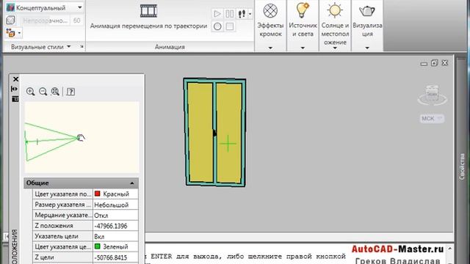Image resolution: width=470 pixels, height=264 pixels.
Task: Toggle Мерцание указателя value Откл
Action: click(x=116, y=215)
